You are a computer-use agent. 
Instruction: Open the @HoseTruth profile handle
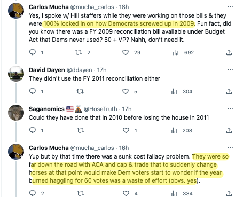[100, 109]
